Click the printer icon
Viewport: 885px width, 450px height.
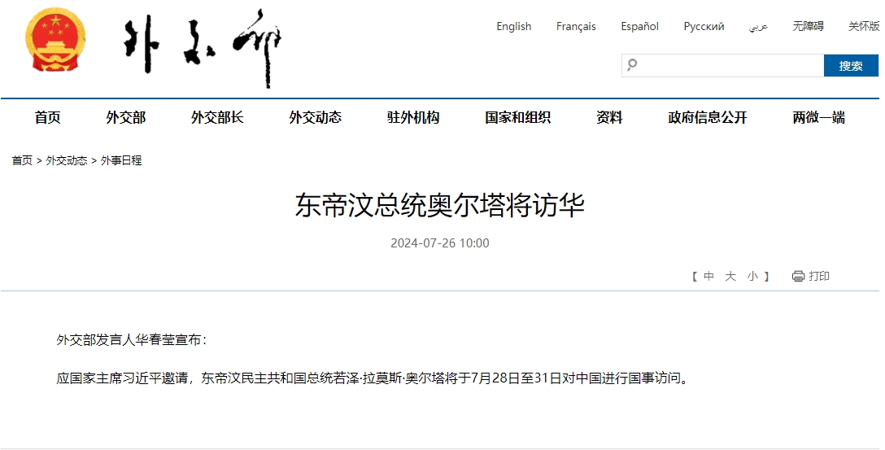click(x=798, y=276)
